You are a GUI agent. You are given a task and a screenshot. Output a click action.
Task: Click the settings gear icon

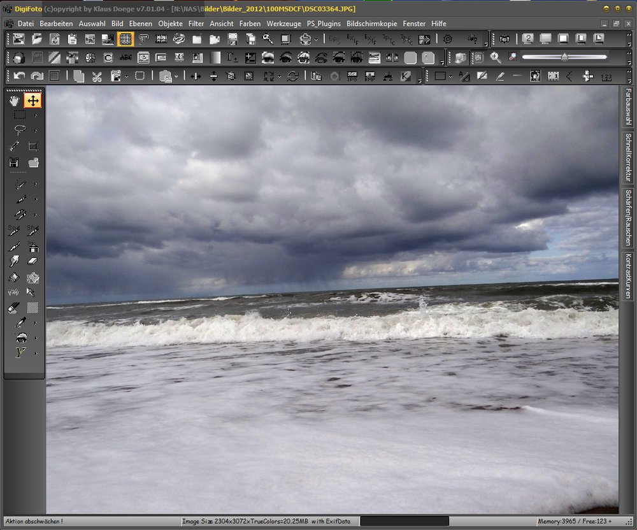click(448, 39)
